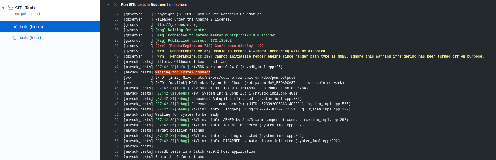Select log line number 57

point(117,146)
